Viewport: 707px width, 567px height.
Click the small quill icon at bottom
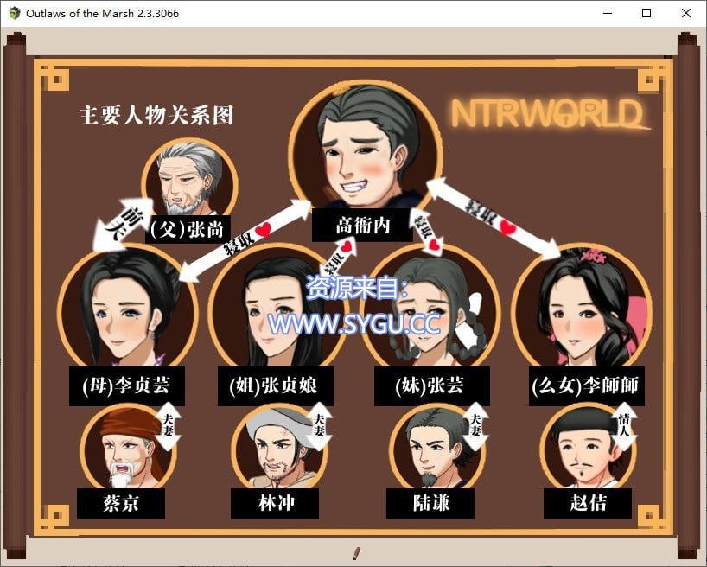[x=356, y=552]
